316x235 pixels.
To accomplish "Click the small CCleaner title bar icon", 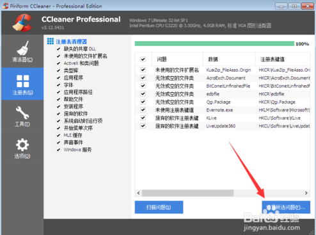I will pyautogui.click(x=6, y=6).
